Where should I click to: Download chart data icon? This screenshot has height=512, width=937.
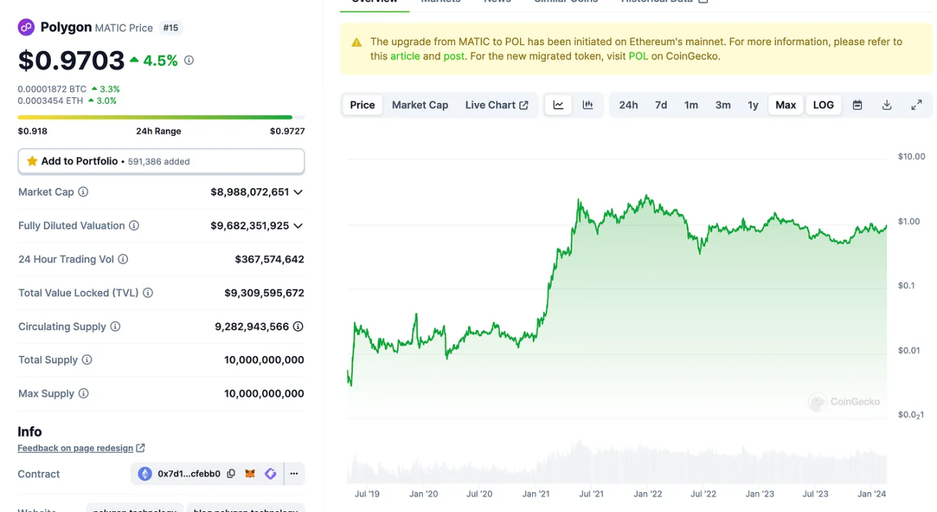click(x=887, y=105)
